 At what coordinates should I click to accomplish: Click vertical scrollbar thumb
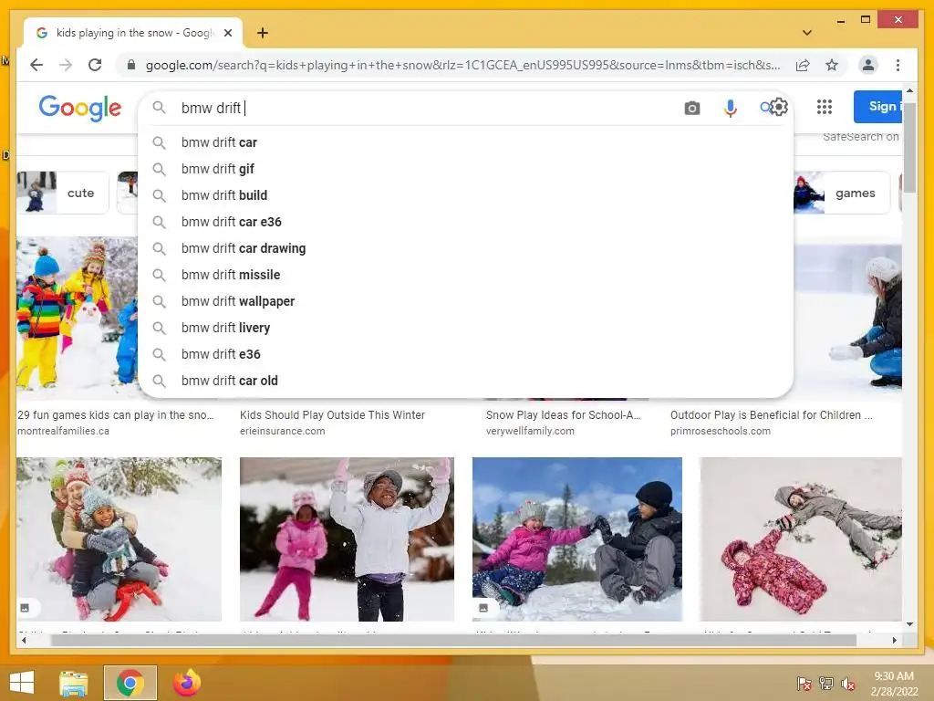point(909,147)
